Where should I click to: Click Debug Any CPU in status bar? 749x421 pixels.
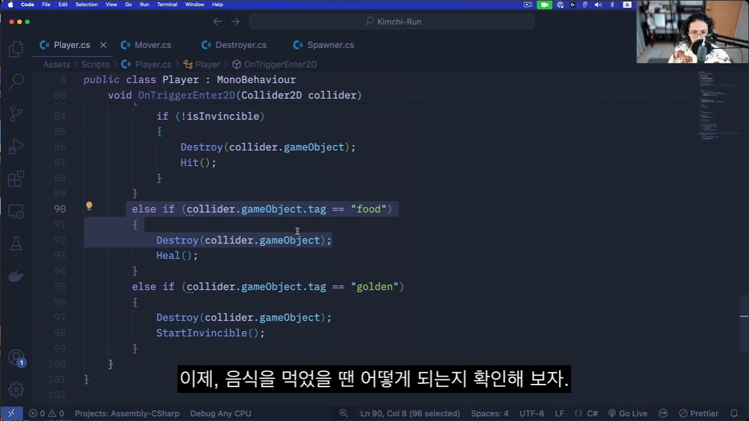(x=221, y=413)
